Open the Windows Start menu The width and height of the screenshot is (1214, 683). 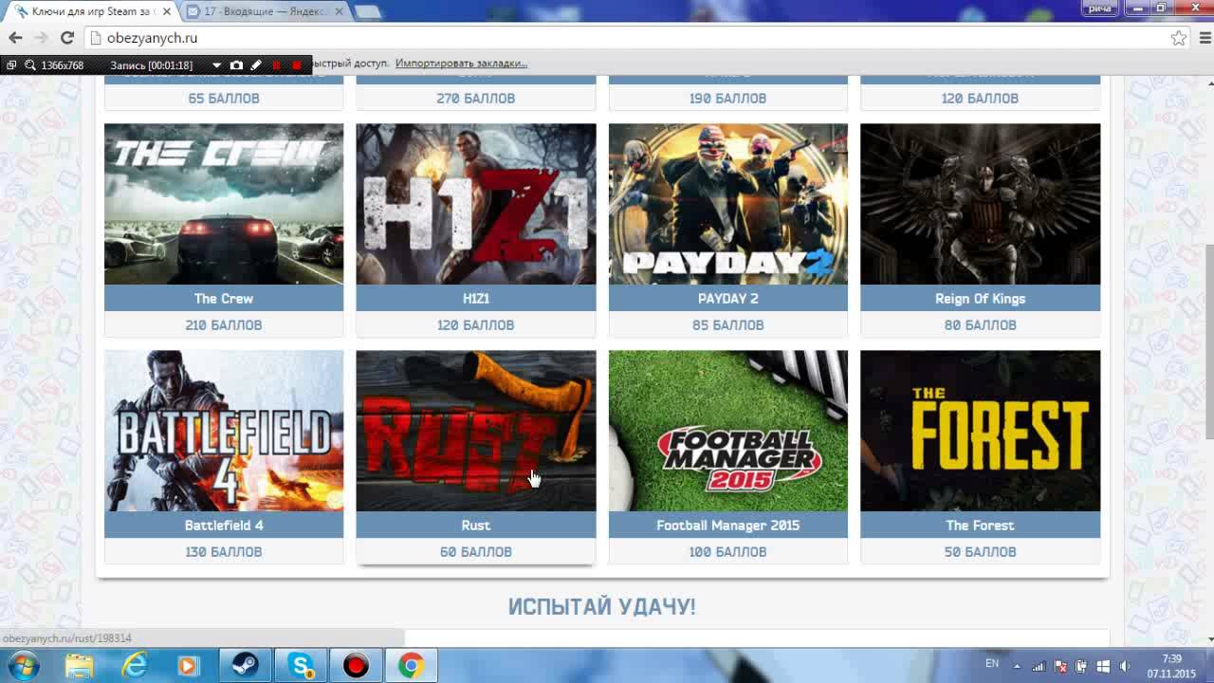[23, 666]
